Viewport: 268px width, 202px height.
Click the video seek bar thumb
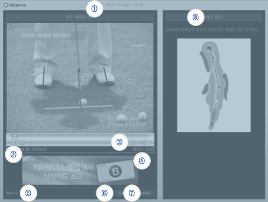pyautogui.click(x=15, y=136)
